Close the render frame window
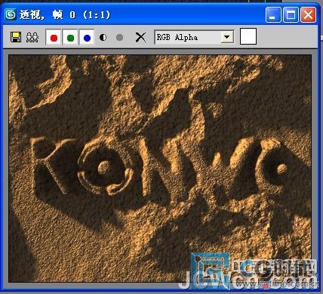Image resolution: width=323 pixels, height=294 pixels. click(309, 14)
